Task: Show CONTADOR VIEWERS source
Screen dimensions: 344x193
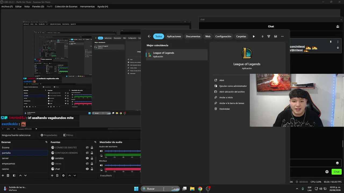Action: 87,153
